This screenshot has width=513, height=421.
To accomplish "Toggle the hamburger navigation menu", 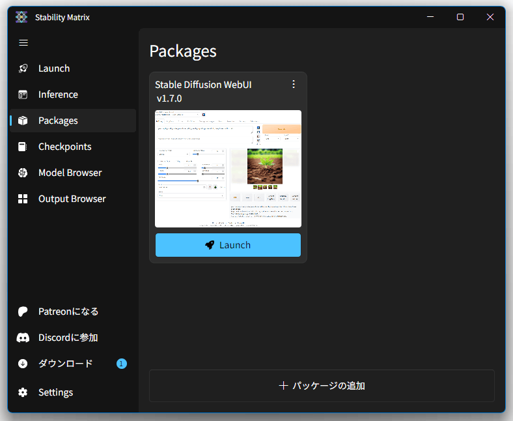I will coord(23,42).
